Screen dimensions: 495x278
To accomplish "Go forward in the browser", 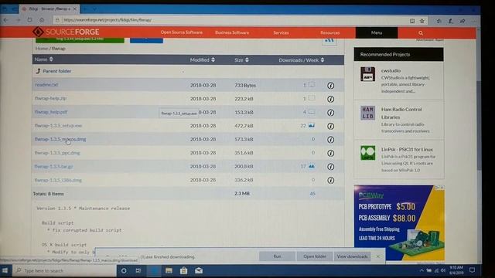I will click(18, 20).
